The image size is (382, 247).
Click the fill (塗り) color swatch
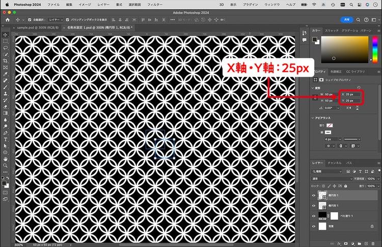[330, 126]
